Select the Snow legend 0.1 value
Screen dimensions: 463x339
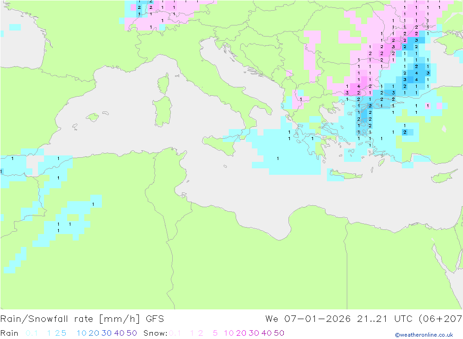click(175, 333)
